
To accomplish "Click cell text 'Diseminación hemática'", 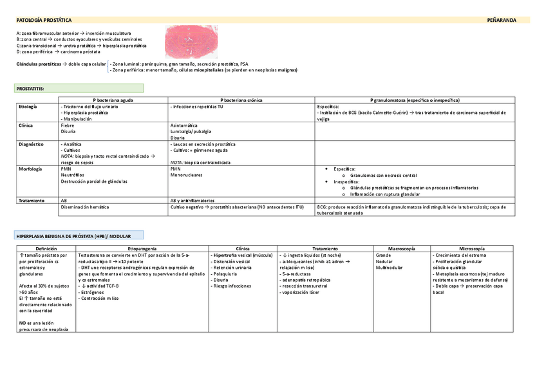I will click(x=85, y=207).
